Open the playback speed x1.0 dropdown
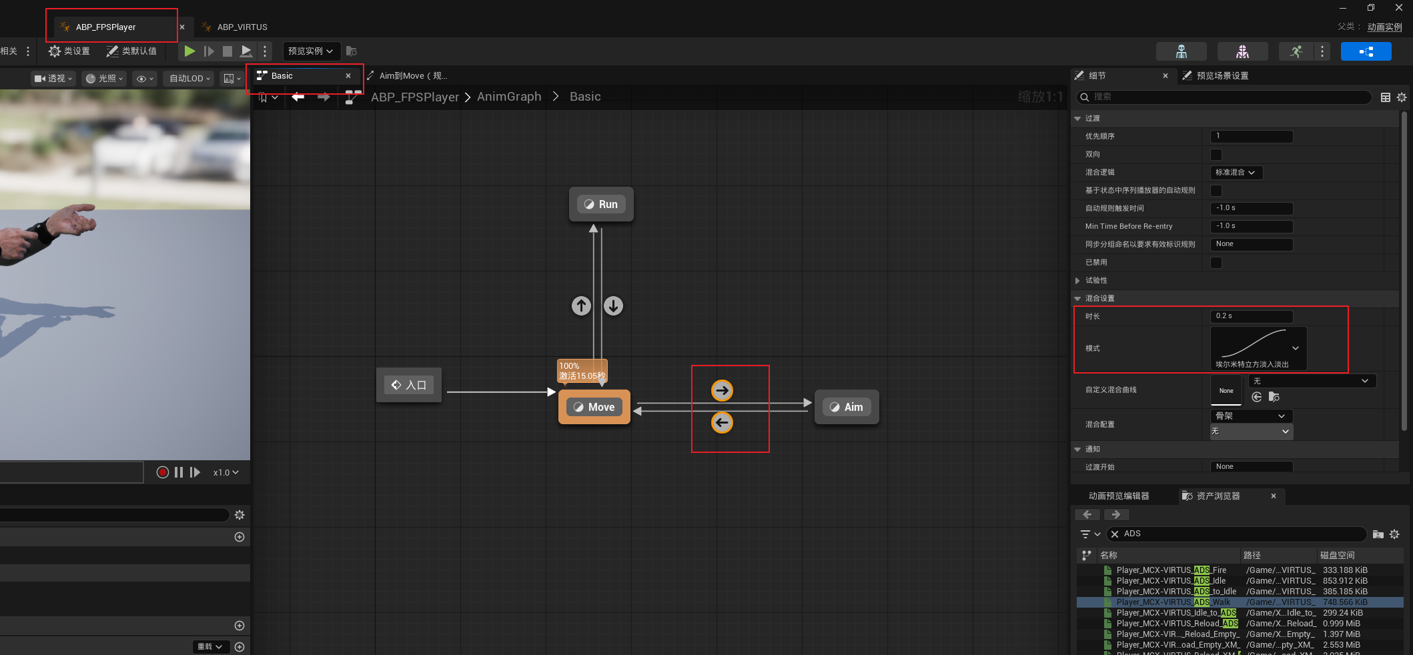 pyautogui.click(x=225, y=472)
